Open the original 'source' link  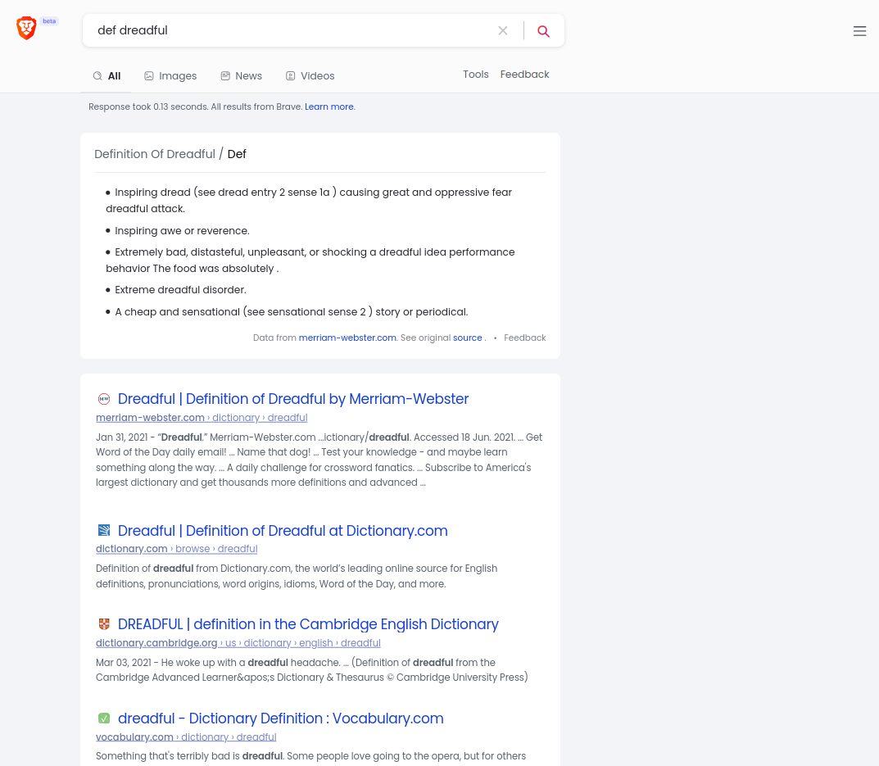[x=468, y=338]
